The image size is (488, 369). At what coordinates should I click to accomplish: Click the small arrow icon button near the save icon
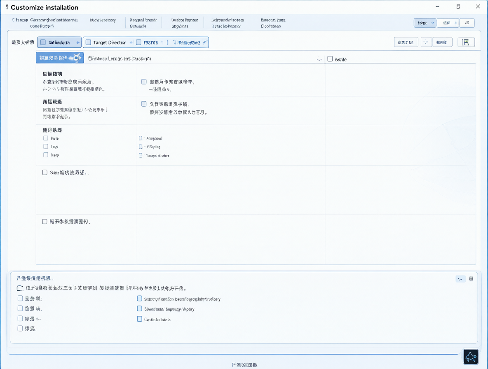tap(426, 42)
